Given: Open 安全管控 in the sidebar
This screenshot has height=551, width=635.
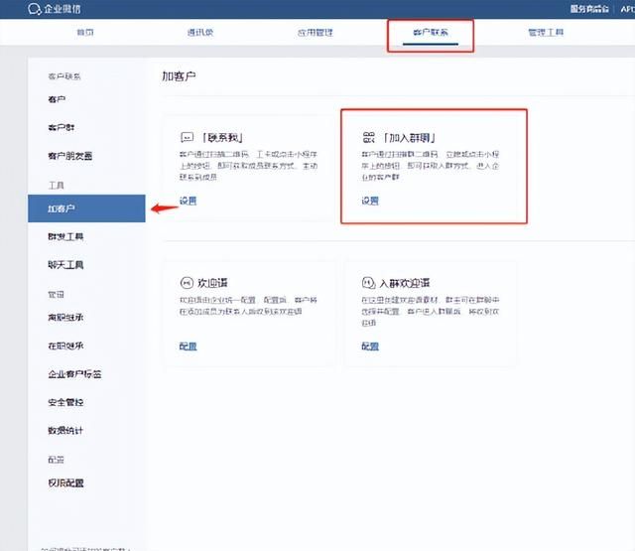Looking at the screenshot, I should click(x=65, y=402).
